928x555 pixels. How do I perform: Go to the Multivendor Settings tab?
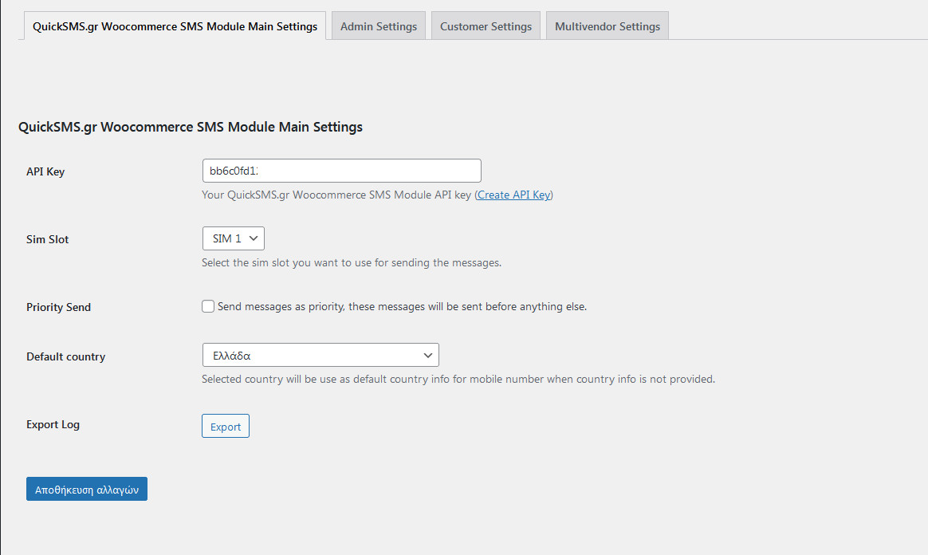[x=607, y=26]
